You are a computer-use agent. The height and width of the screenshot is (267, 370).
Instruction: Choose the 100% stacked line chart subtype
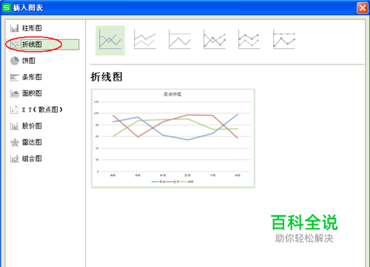coord(180,39)
